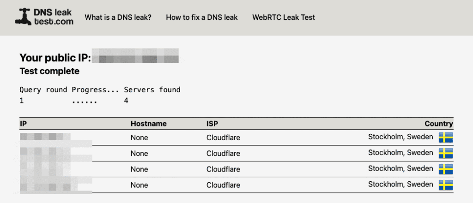Click "Stockholm, Sweden" in the second row

[400, 152]
